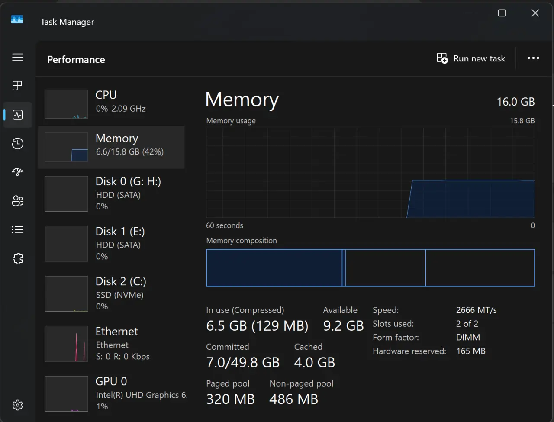Screen dimensions: 554x422
Task: Maximize the Task Manager window
Action: tap(502, 13)
